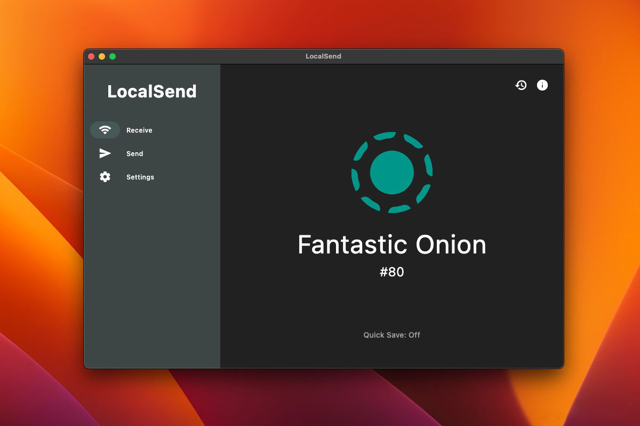Toggle the Quick Save: Off button
The image size is (640, 426).
point(392,335)
